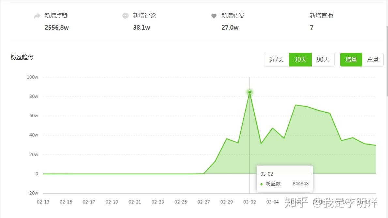388x218 pixels.
Task: Click the 新增直播 label
Action: [321, 16]
